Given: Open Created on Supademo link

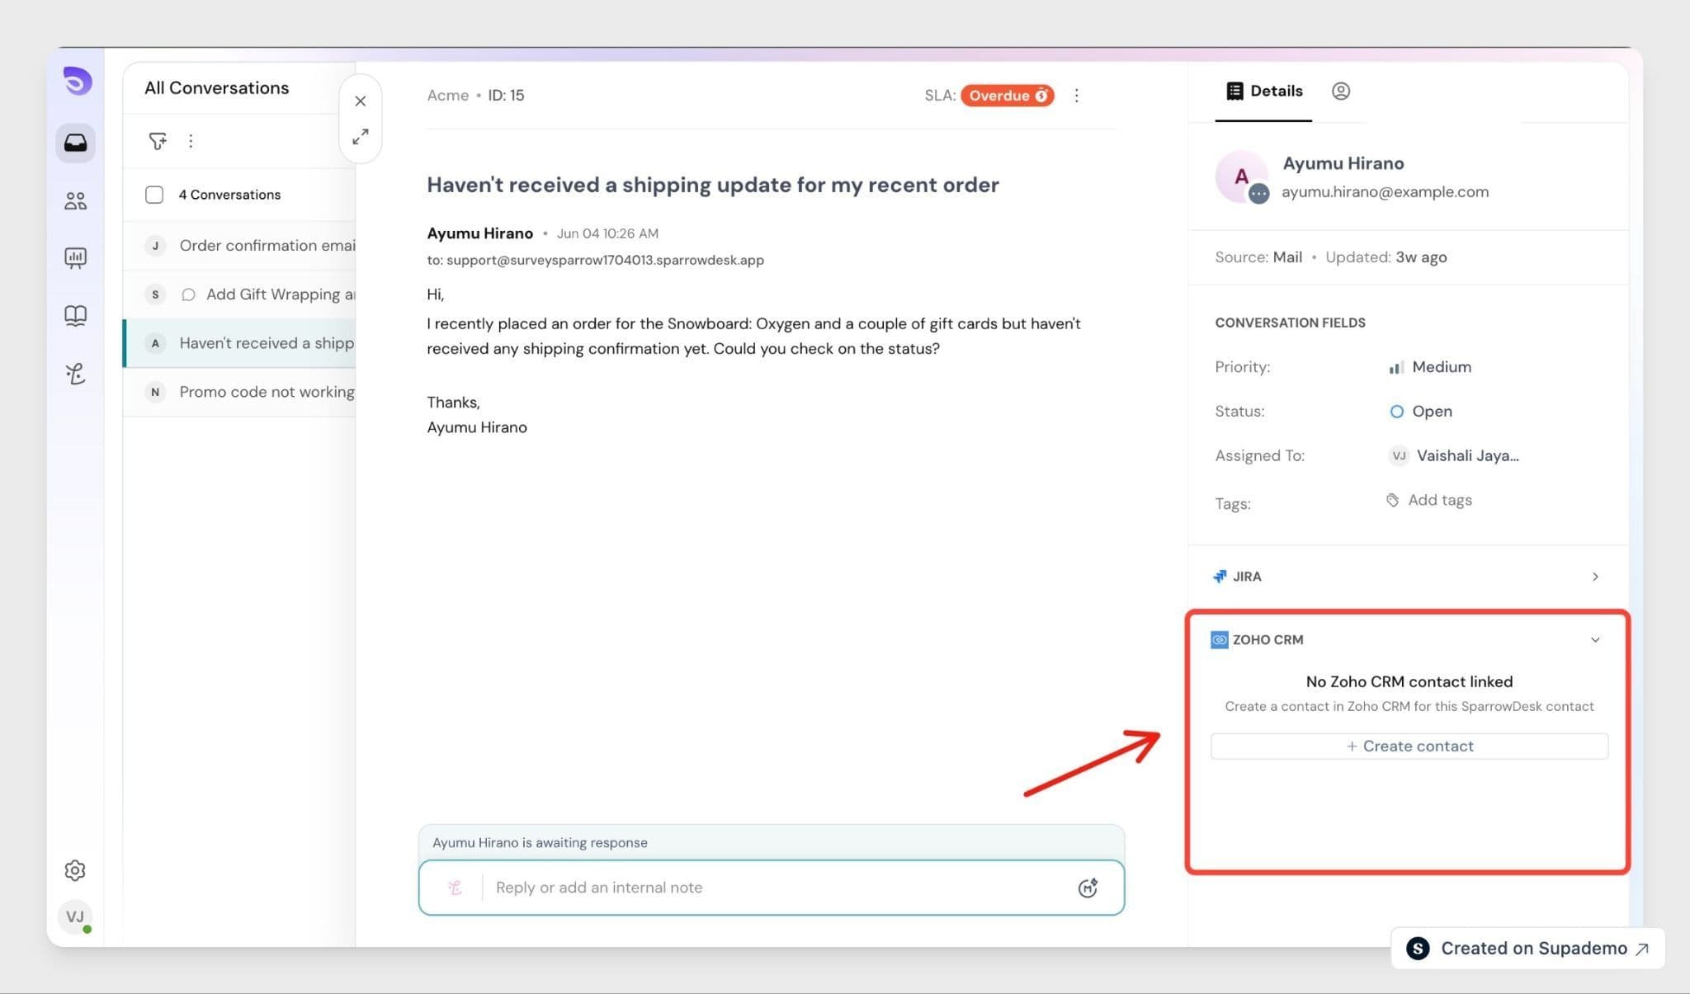Looking at the screenshot, I should (1528, 949).
